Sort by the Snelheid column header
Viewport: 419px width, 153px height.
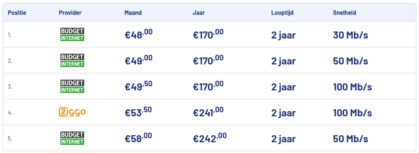pos(344,13)
